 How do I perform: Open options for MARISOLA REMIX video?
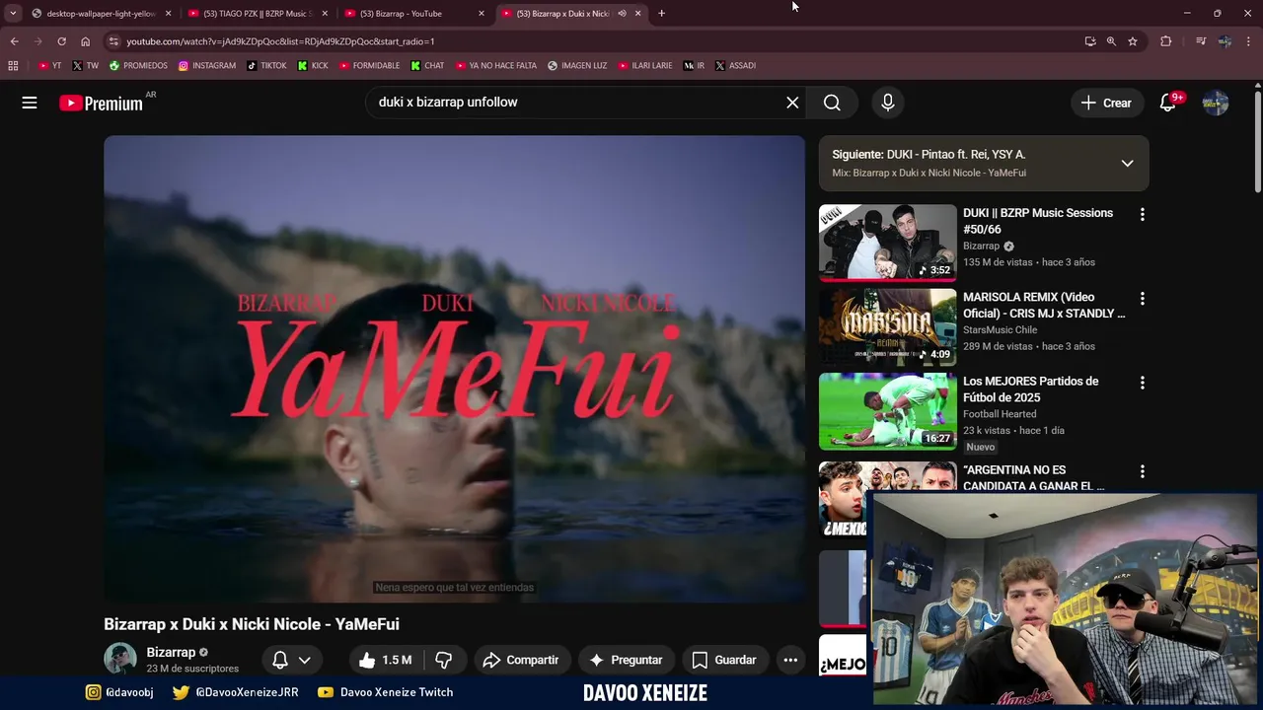tap(1143, 298)
